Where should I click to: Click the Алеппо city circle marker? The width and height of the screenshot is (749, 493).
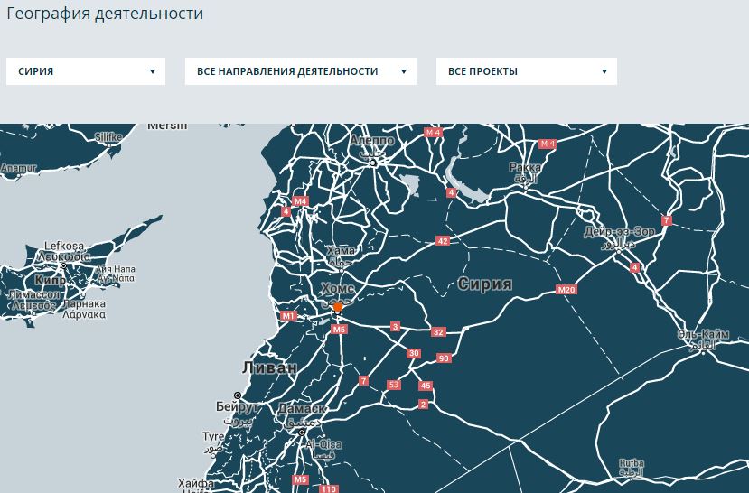pyautogui.click(x=371, y=163)
